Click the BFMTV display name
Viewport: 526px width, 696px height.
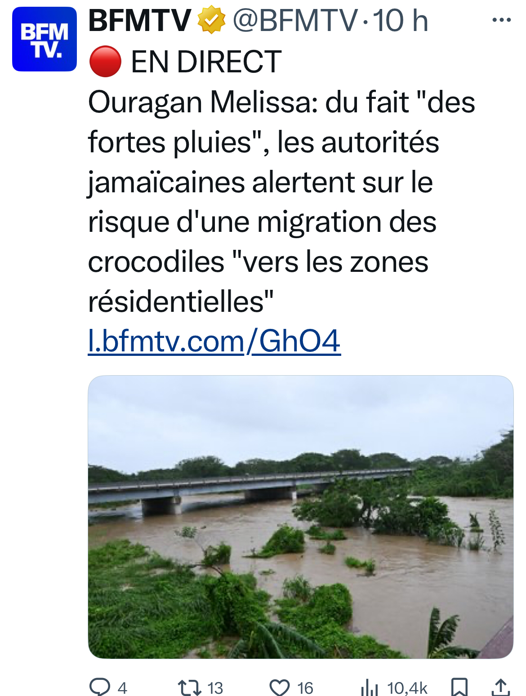(139, 21)
